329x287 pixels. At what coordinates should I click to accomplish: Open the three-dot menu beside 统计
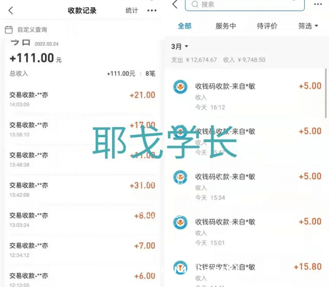pyautogui.click(x=152, y=11)
